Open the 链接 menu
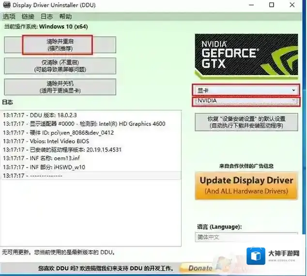307x276 pixels. pos(28,16)
